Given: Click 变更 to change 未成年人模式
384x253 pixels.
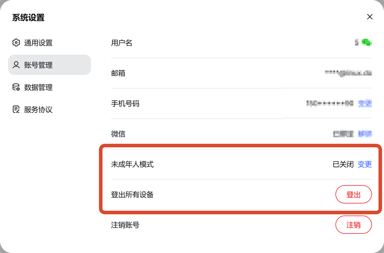Looking at the screenshot, I should 365,164.
